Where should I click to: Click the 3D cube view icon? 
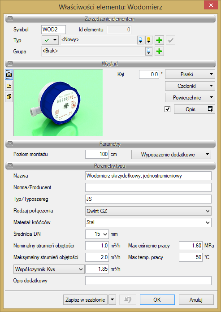[9, 97]
